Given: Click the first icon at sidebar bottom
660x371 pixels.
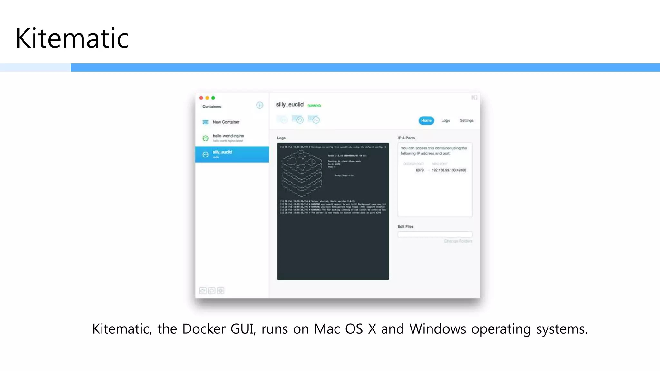Looking at the screenshot, I should 203,290.
